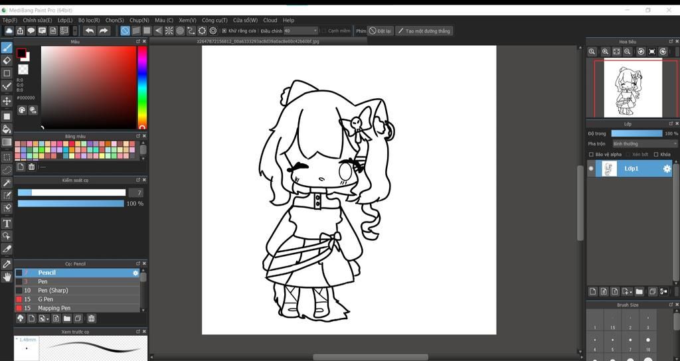Open Chọn(S) menu

[x=114, y=21]
